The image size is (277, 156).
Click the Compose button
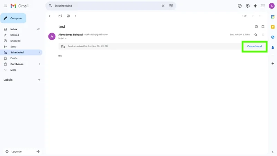pos(14,18)
